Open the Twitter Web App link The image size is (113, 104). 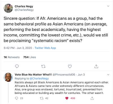tap(45, 48)
